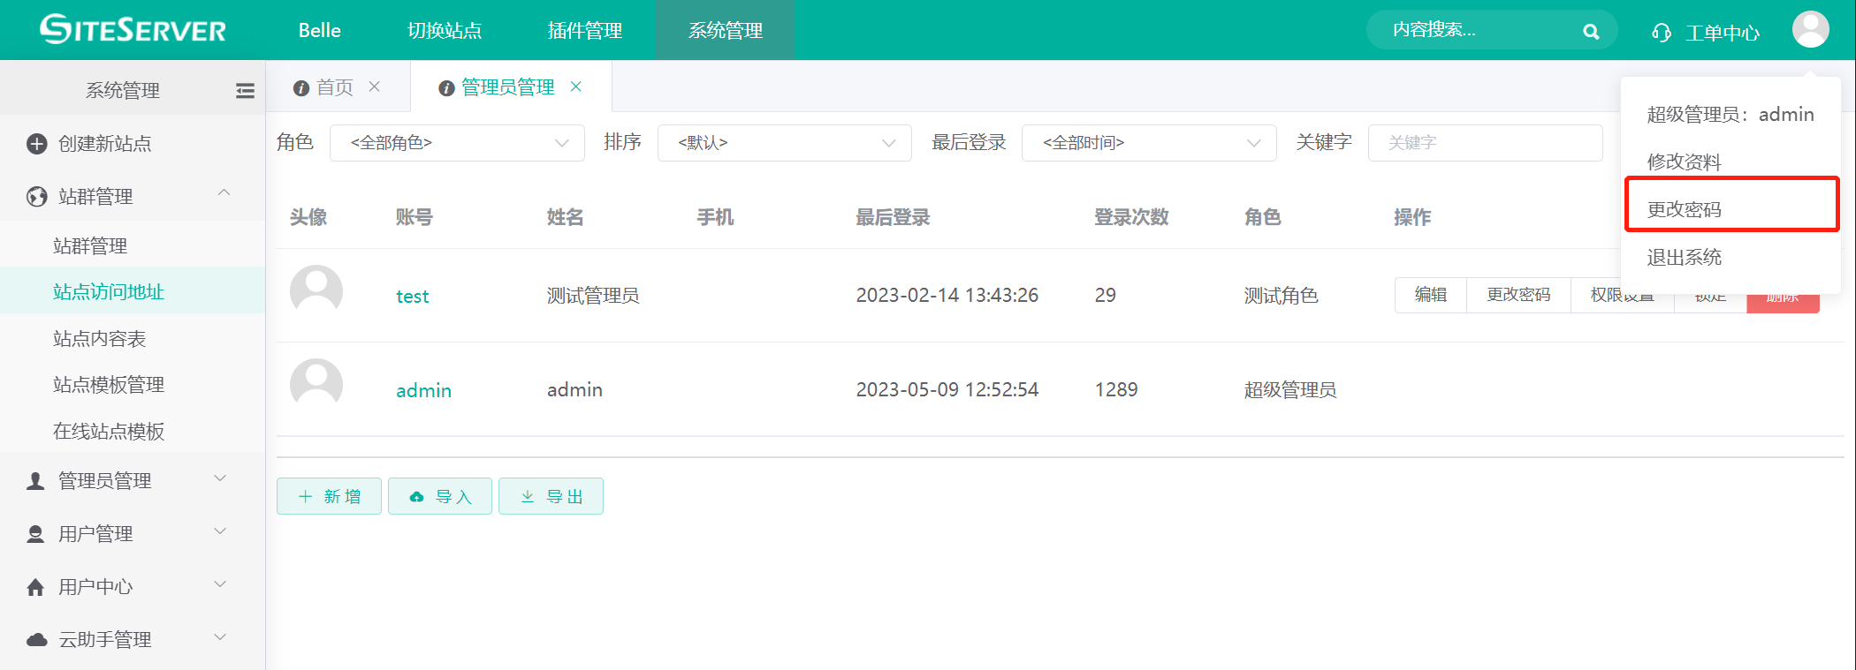Open the 角色 dropdown showing 全部角色

[x=457, y=143]
